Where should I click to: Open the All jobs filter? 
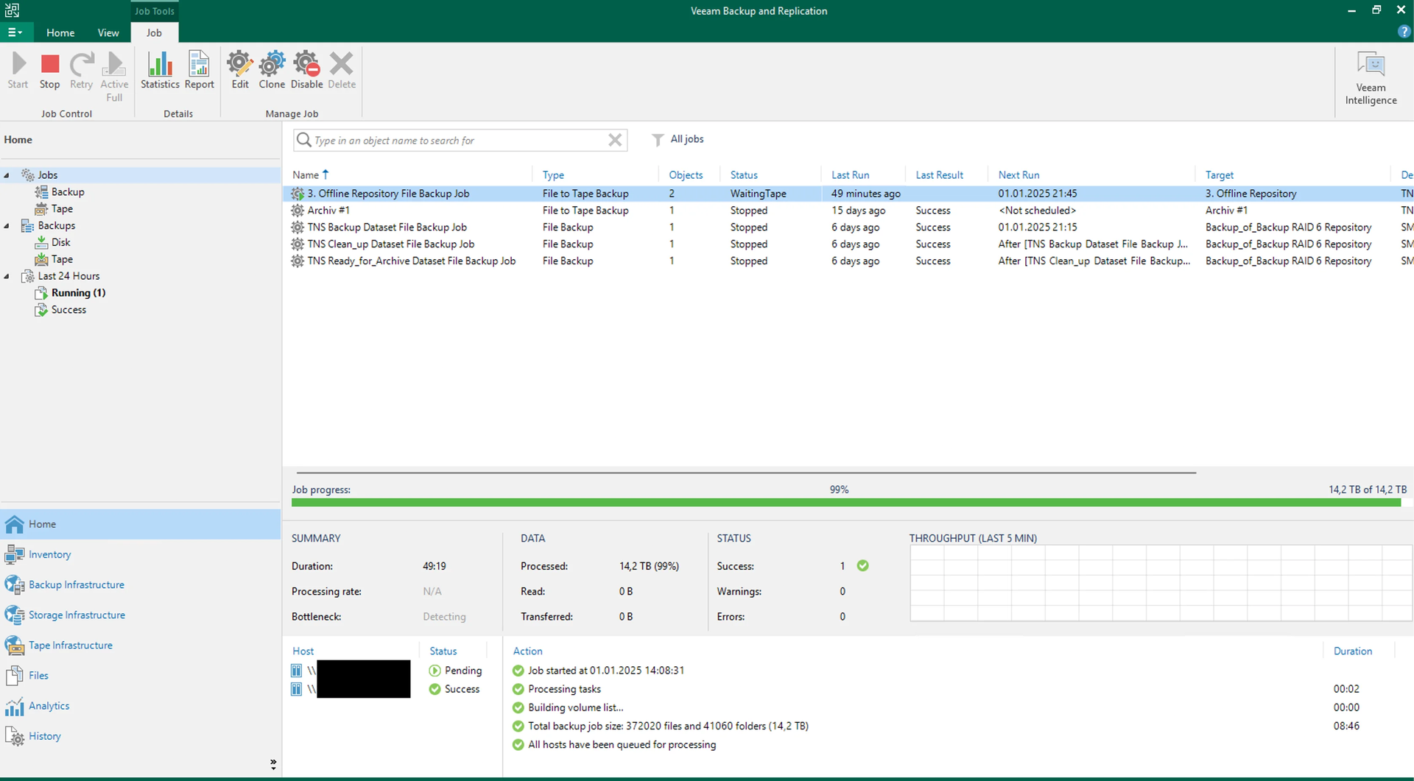point(678,139)
